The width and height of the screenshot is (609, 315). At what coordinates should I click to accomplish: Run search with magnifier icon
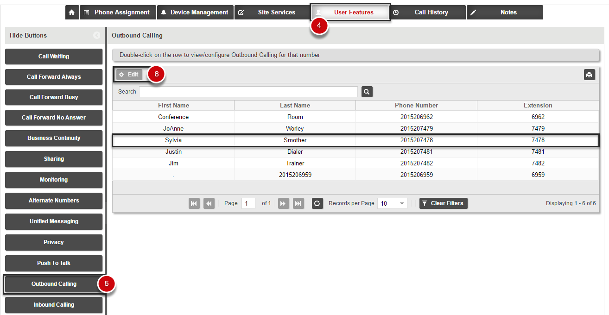[367, 92]
